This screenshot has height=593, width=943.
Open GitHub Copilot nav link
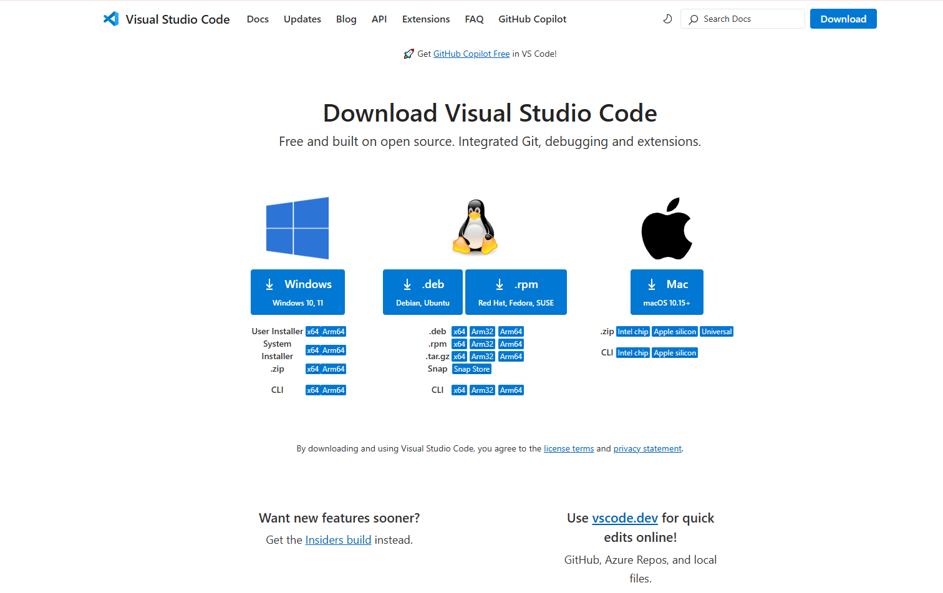pos(533,19)
